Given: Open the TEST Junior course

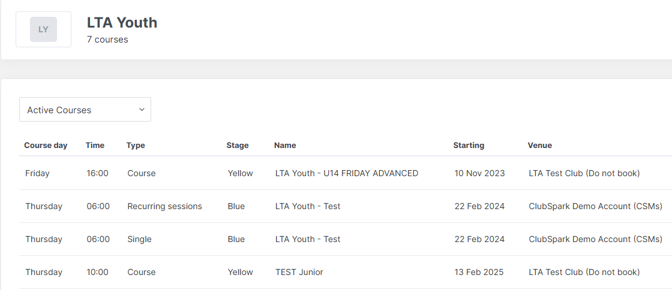Looking at the screenshot, I should pos(299,272).
